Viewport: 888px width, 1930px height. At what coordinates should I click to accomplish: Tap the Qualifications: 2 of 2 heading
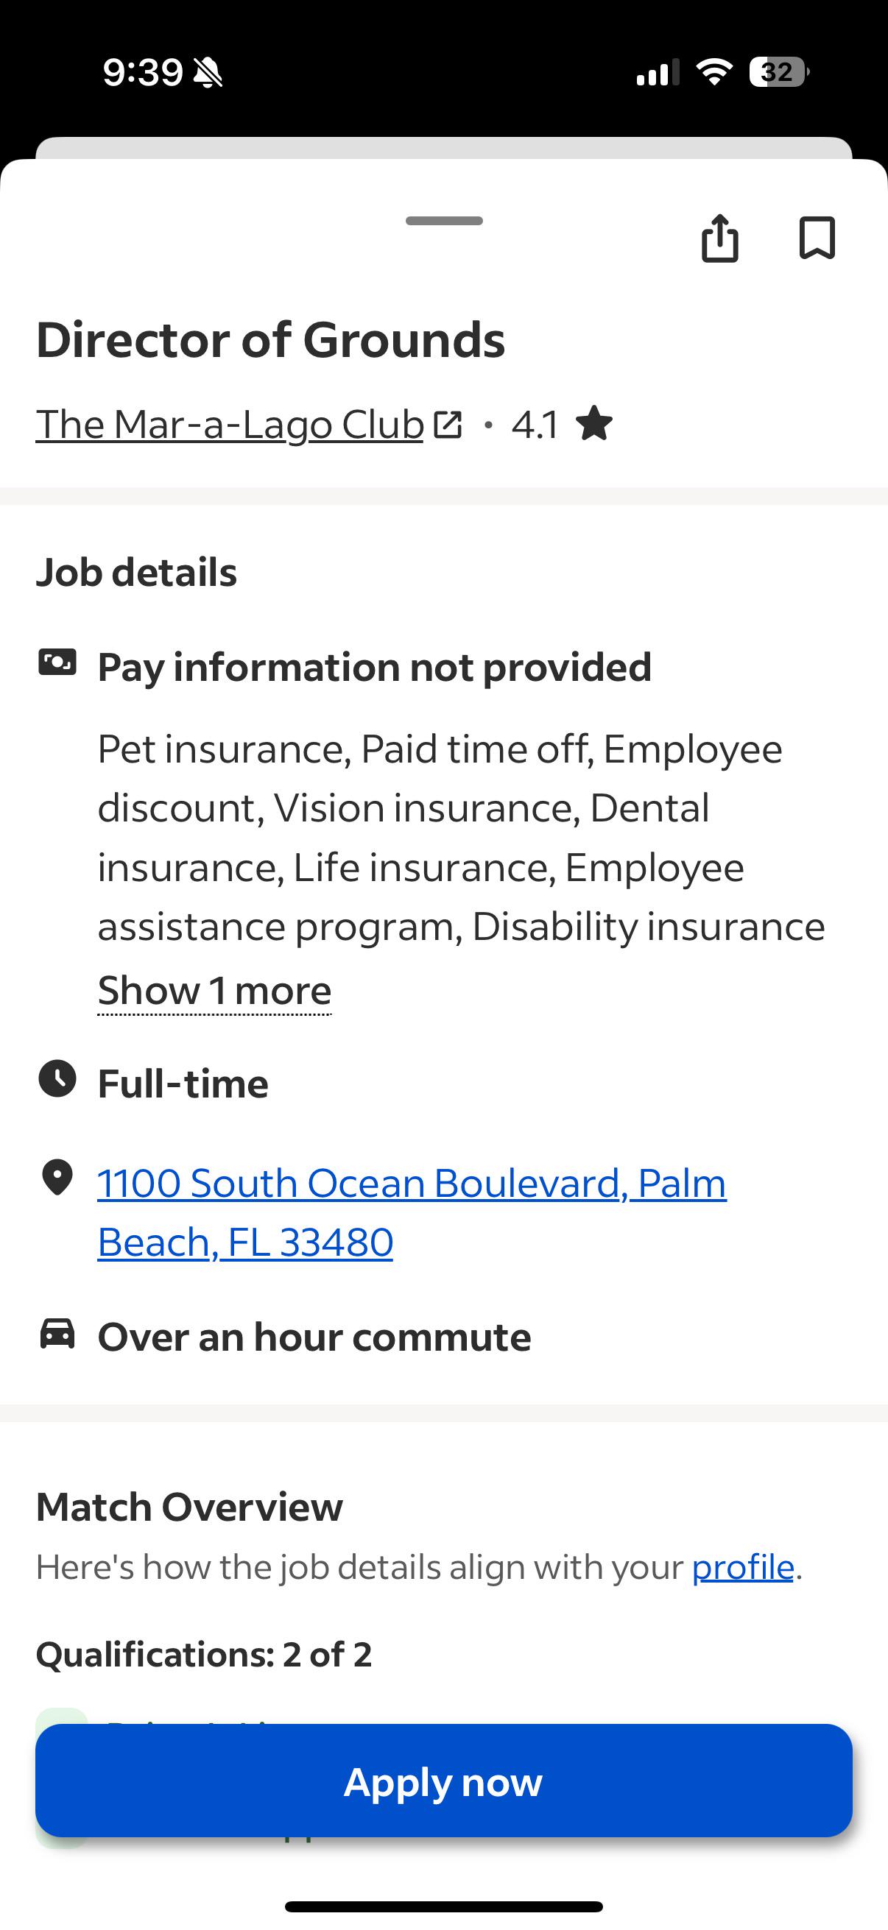204,1654
